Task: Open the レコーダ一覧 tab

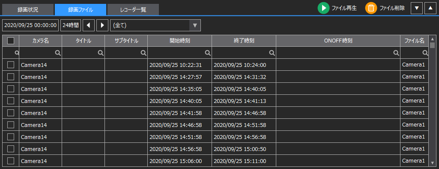Action: [x=133, y=10]
